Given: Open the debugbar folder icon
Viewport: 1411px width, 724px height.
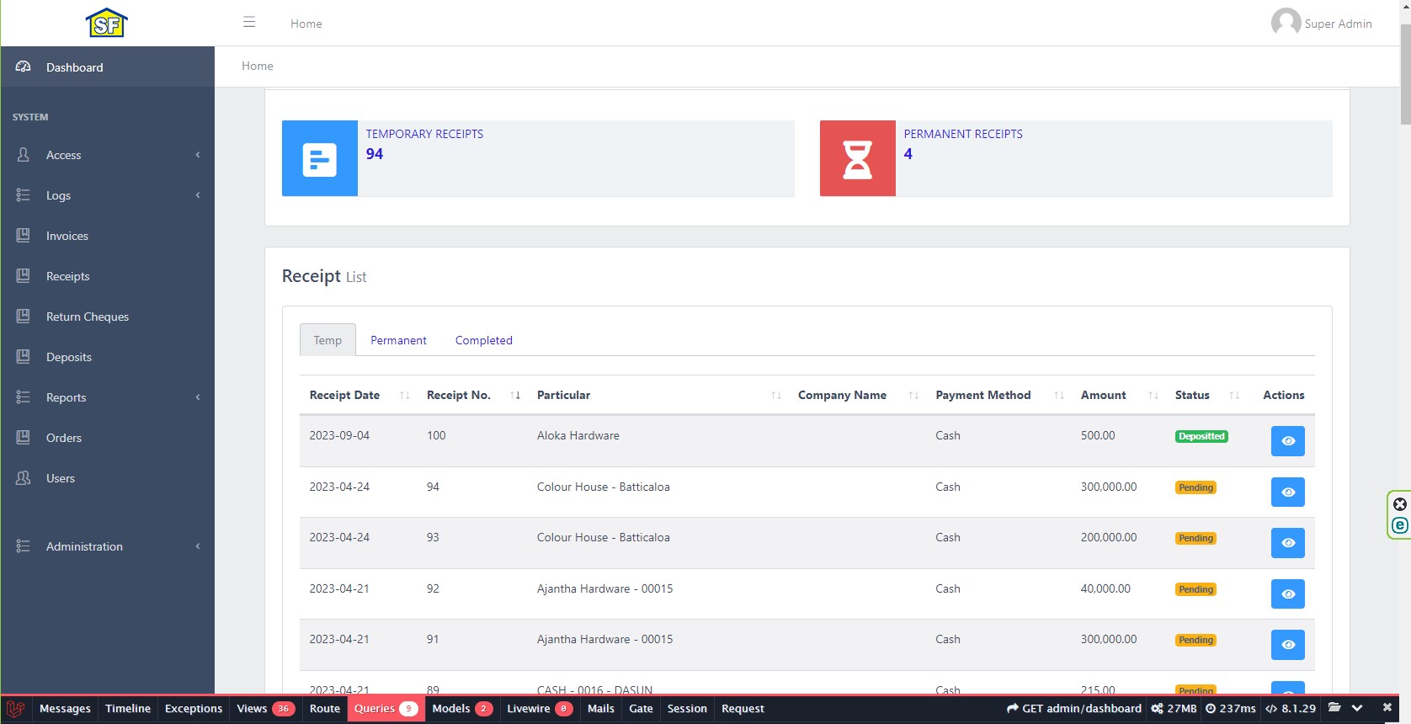Looking at the screenshot, I should [1334, 708].
